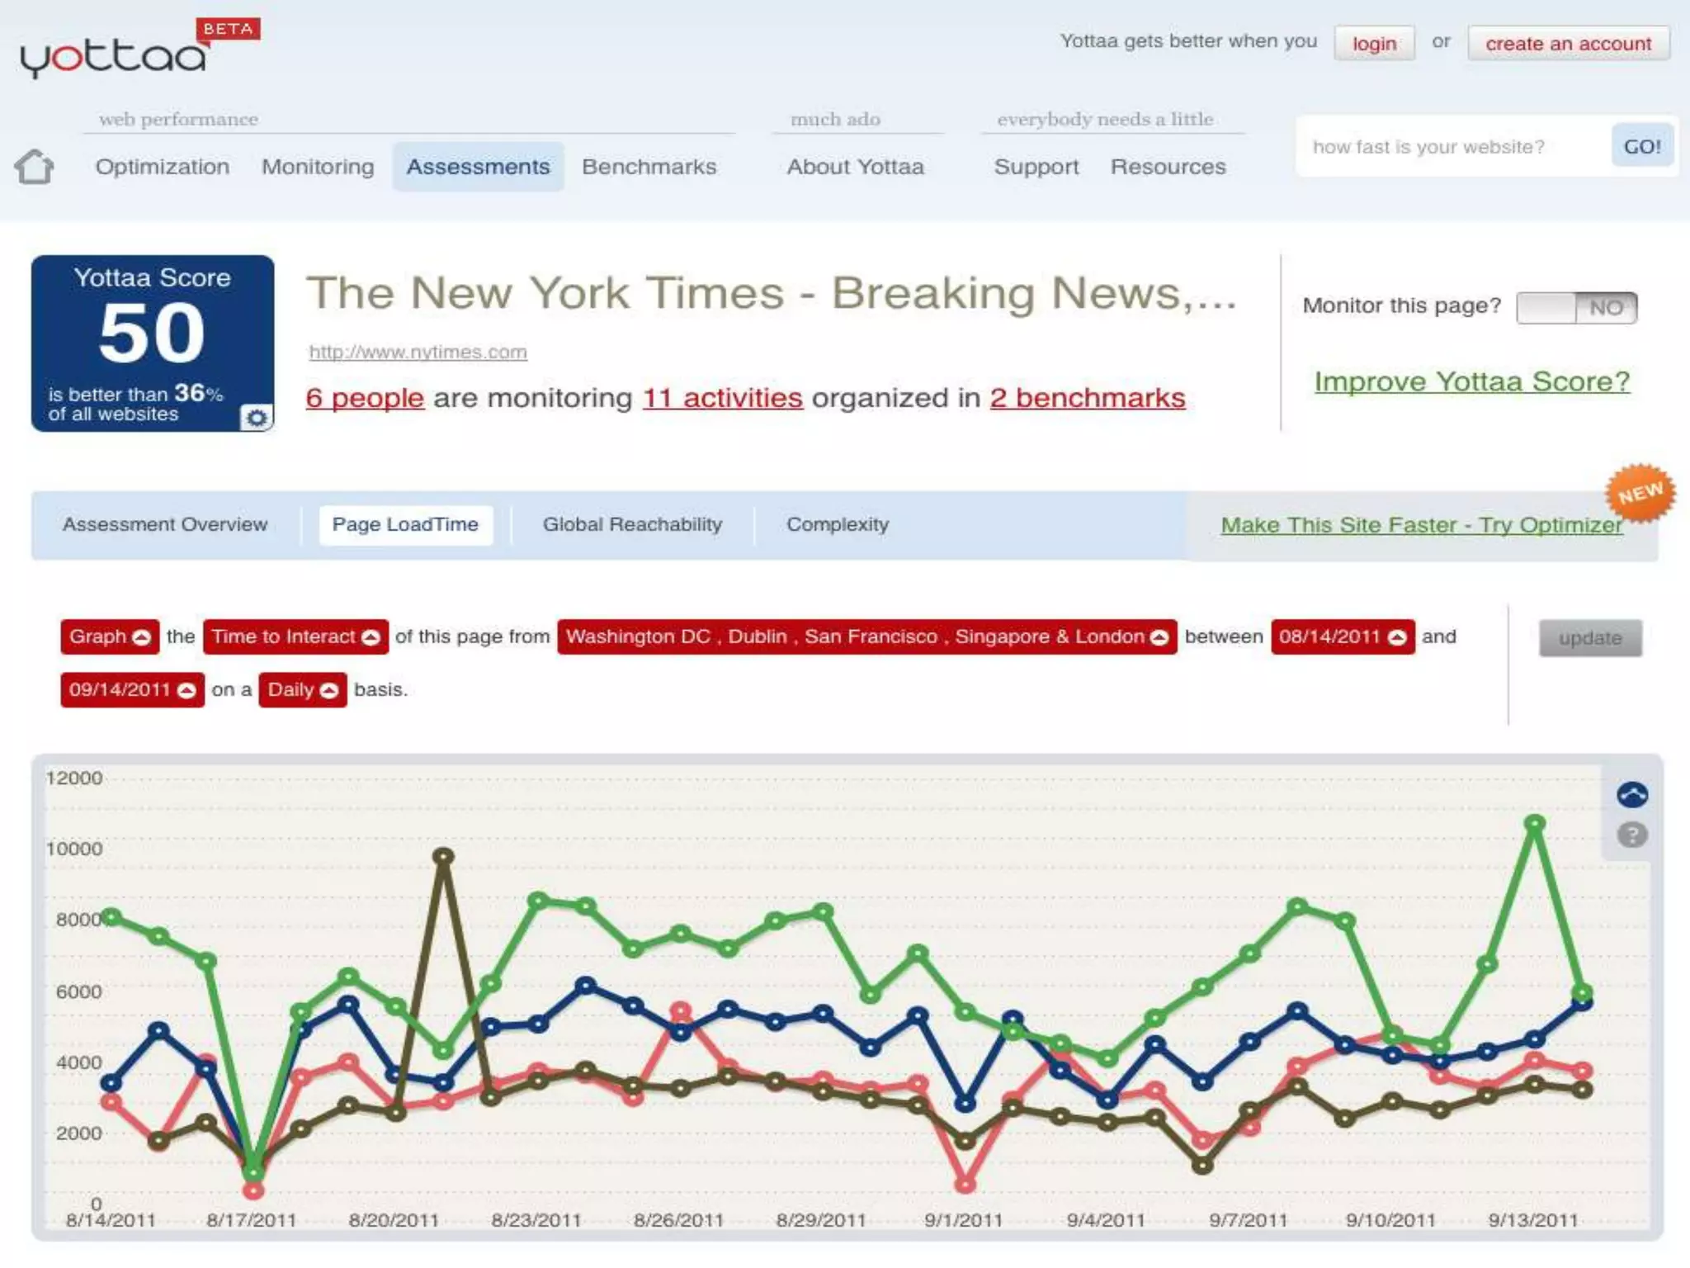Click the home icon in navigation
This screenshot has width=1690, height=1268.
[x=35, y=167]
